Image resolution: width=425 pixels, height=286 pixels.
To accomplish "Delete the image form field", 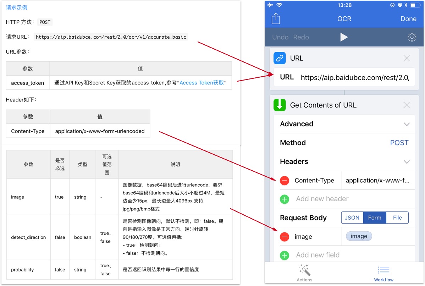I will point(285,237).
